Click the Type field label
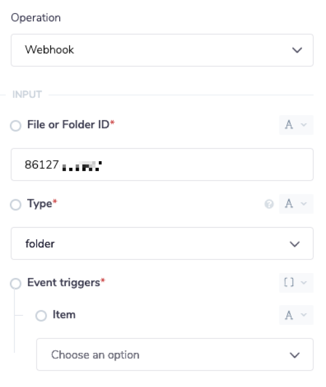This screenshot has height=387, width=326. [x=39, y=204]
